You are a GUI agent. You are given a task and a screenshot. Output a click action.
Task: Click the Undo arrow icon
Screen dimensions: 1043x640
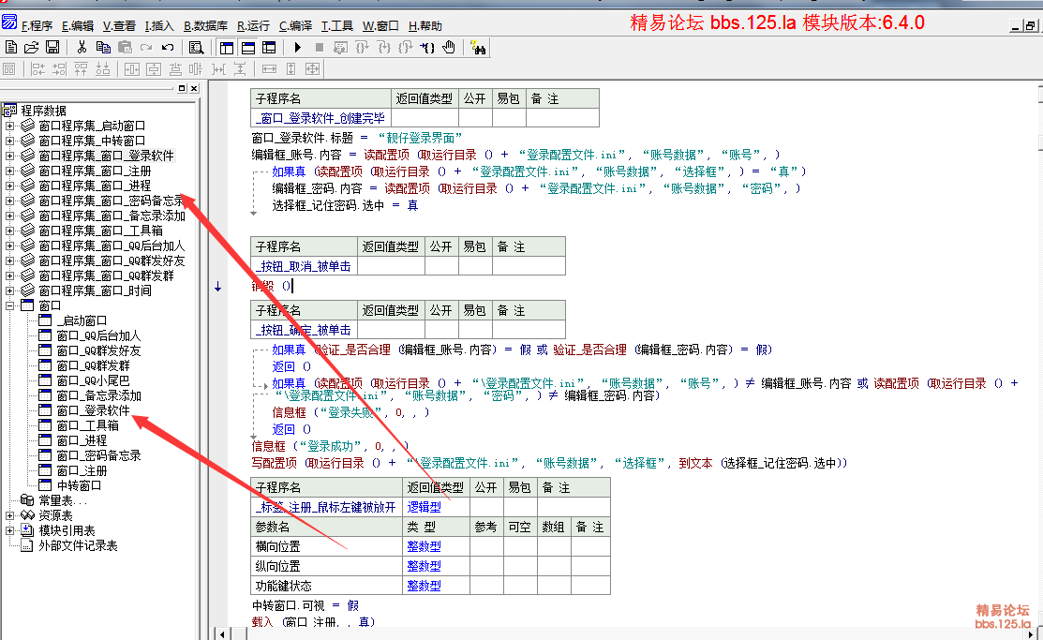[167, 47]
